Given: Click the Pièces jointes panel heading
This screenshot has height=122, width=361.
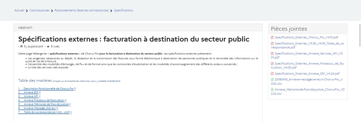Looking at the screenshot, I should click(x=289, y=29).
